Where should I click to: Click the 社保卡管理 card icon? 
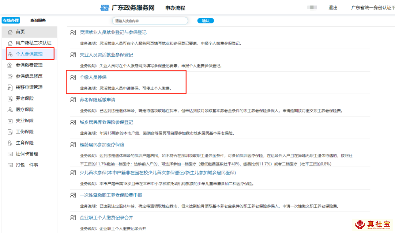(x=10, y=154)
